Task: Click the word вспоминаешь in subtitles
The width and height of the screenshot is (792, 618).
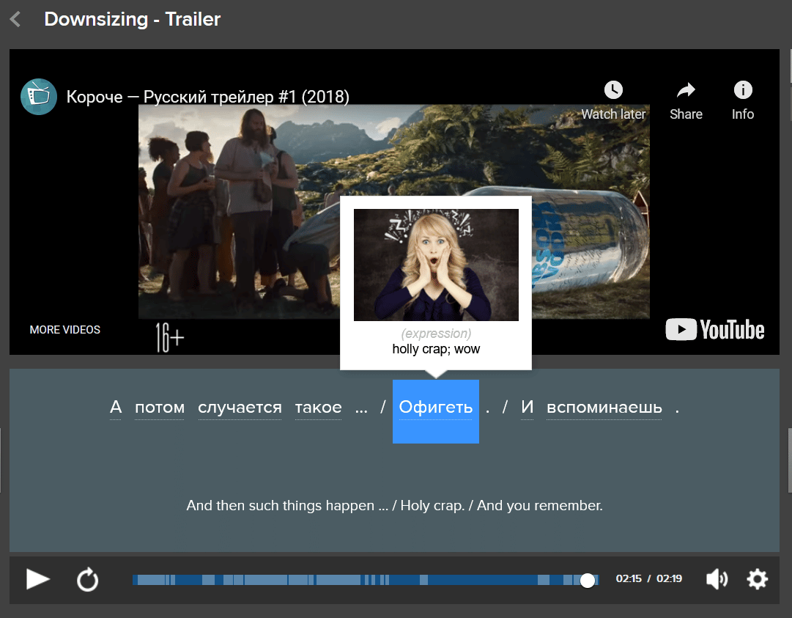Action: 604,408
